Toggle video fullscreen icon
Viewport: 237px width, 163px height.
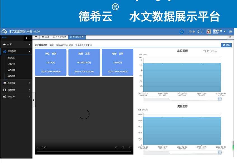click(x=123, y=147)
